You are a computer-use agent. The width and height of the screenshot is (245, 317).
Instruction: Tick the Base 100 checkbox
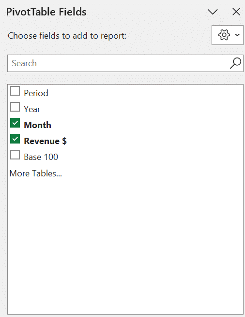coord(15,155)
